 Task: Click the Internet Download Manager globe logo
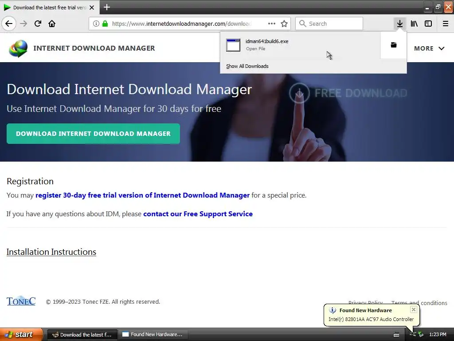tap(18, 48)
